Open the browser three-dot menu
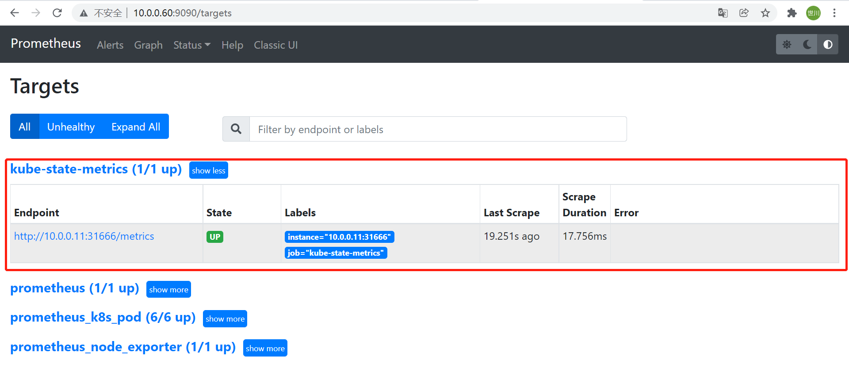Screen dimensions: 849x372 834,13
